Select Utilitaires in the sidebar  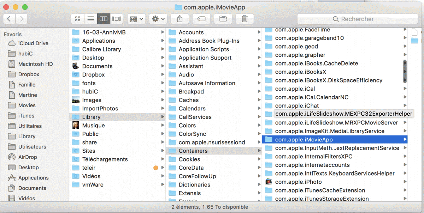[30, 126]
